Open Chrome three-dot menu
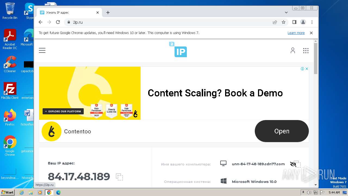The width and height of the screenshot is (348, 196). point(312,22)
